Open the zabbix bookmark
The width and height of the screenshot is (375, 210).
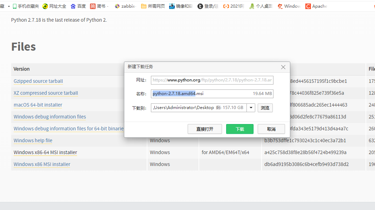click(125, 6)
